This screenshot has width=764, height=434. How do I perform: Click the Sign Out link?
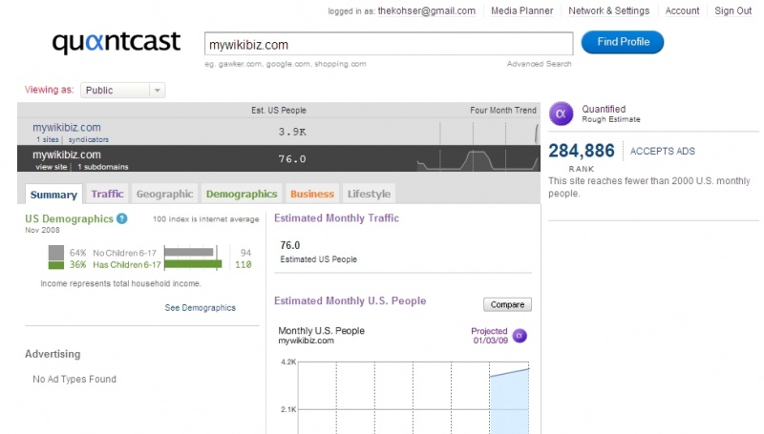pyautogui.click(x=732, y=10)
